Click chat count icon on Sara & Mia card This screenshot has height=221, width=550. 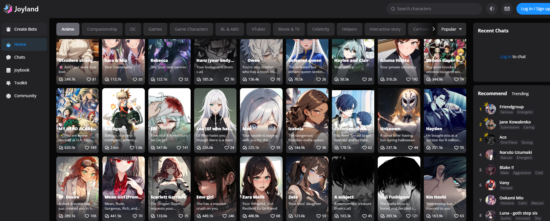coord(107,79)
